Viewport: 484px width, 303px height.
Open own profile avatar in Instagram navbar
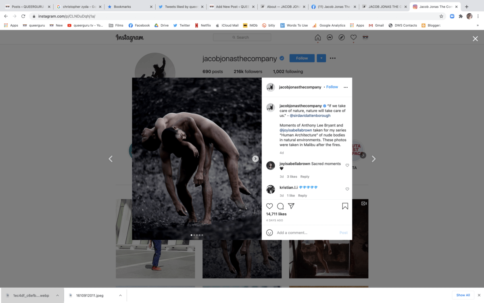[365, 38]
